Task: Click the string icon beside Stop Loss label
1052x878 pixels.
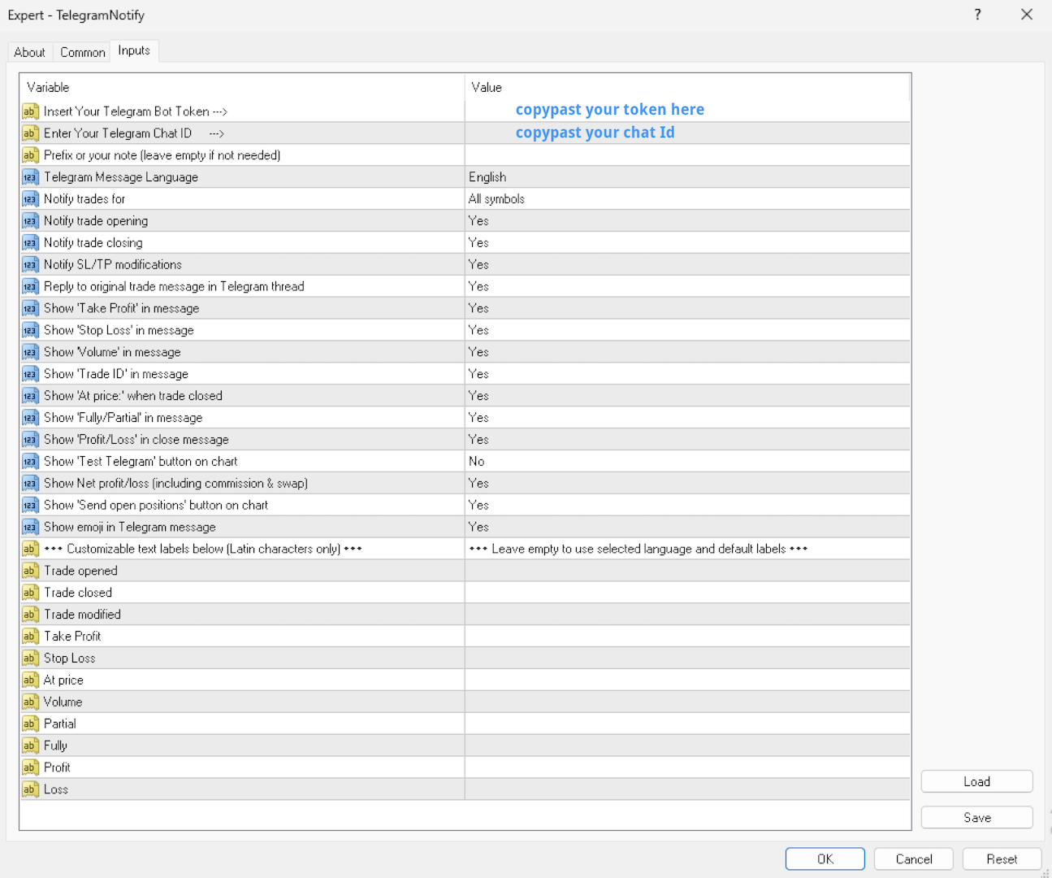Action: point(30,658)
